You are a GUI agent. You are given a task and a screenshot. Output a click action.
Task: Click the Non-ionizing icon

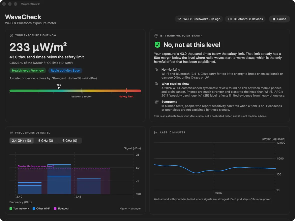[x=156, y=70]
